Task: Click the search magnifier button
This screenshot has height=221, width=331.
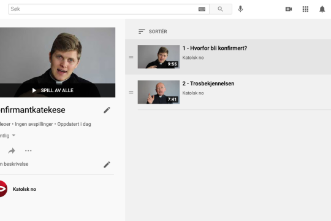Action: (x=221, y=9)
